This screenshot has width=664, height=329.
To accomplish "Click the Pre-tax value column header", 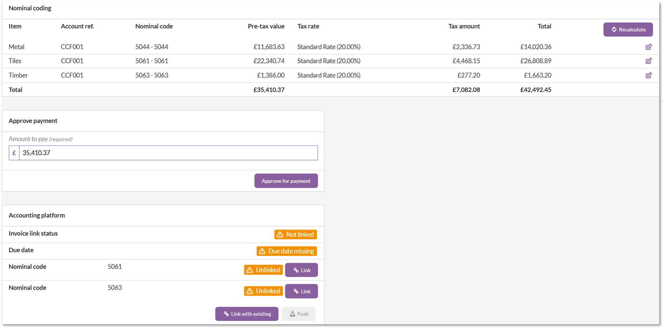I will [266, 26].
